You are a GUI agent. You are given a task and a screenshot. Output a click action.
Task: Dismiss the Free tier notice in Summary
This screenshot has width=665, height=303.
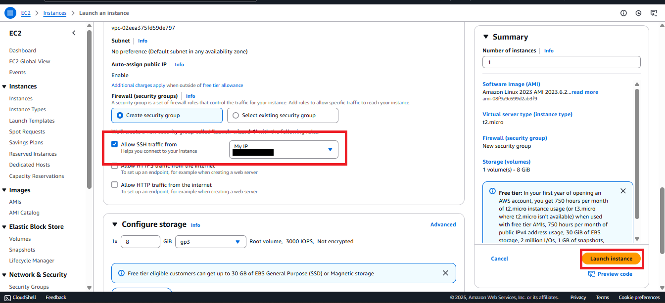623,191
